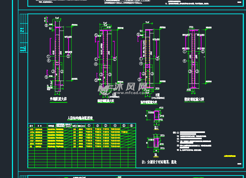Click circled 2 marker on exterior wall detail
The image size is (246, 178).
tap(68, 56)
